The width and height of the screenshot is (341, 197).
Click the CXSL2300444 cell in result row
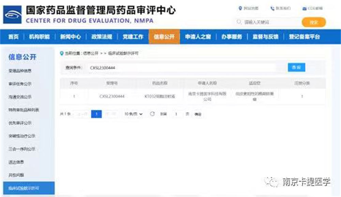pos(112,96)
